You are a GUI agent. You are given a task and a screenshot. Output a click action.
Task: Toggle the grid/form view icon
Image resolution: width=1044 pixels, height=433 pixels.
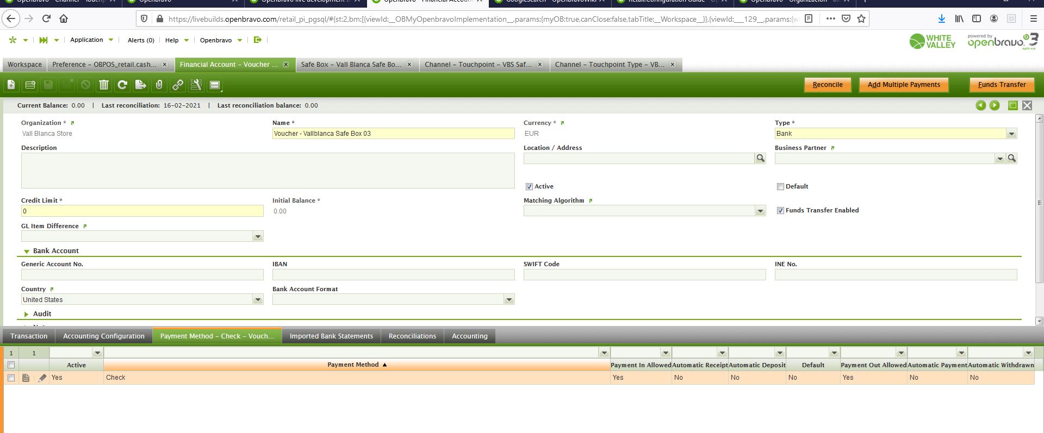215,85
